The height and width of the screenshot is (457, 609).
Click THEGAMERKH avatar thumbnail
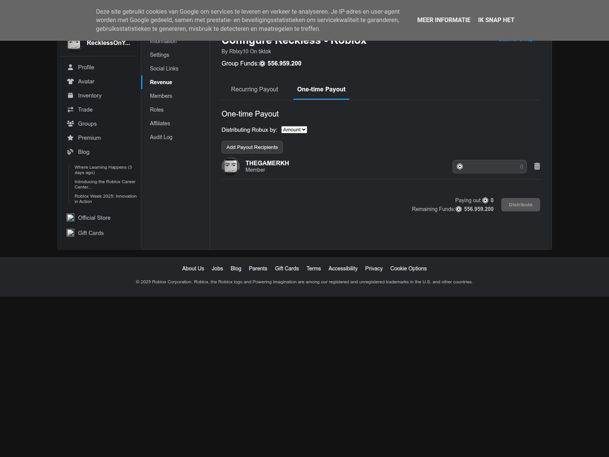tap(231, 166)
